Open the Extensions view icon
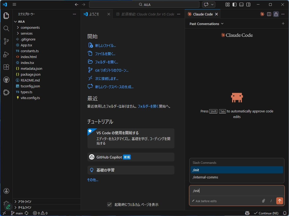This screenshot has height=216, width=289. click(6, 67)
